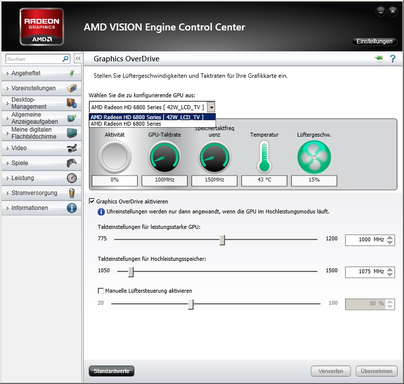
Task: Click the 150MHz memory clock value
Action: pyautogui.click(x=214, y=180)
